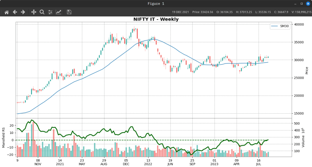Click the 23 MAY date label
The height and width of the screenshot is (167, 312).
[x=82, y=162]
